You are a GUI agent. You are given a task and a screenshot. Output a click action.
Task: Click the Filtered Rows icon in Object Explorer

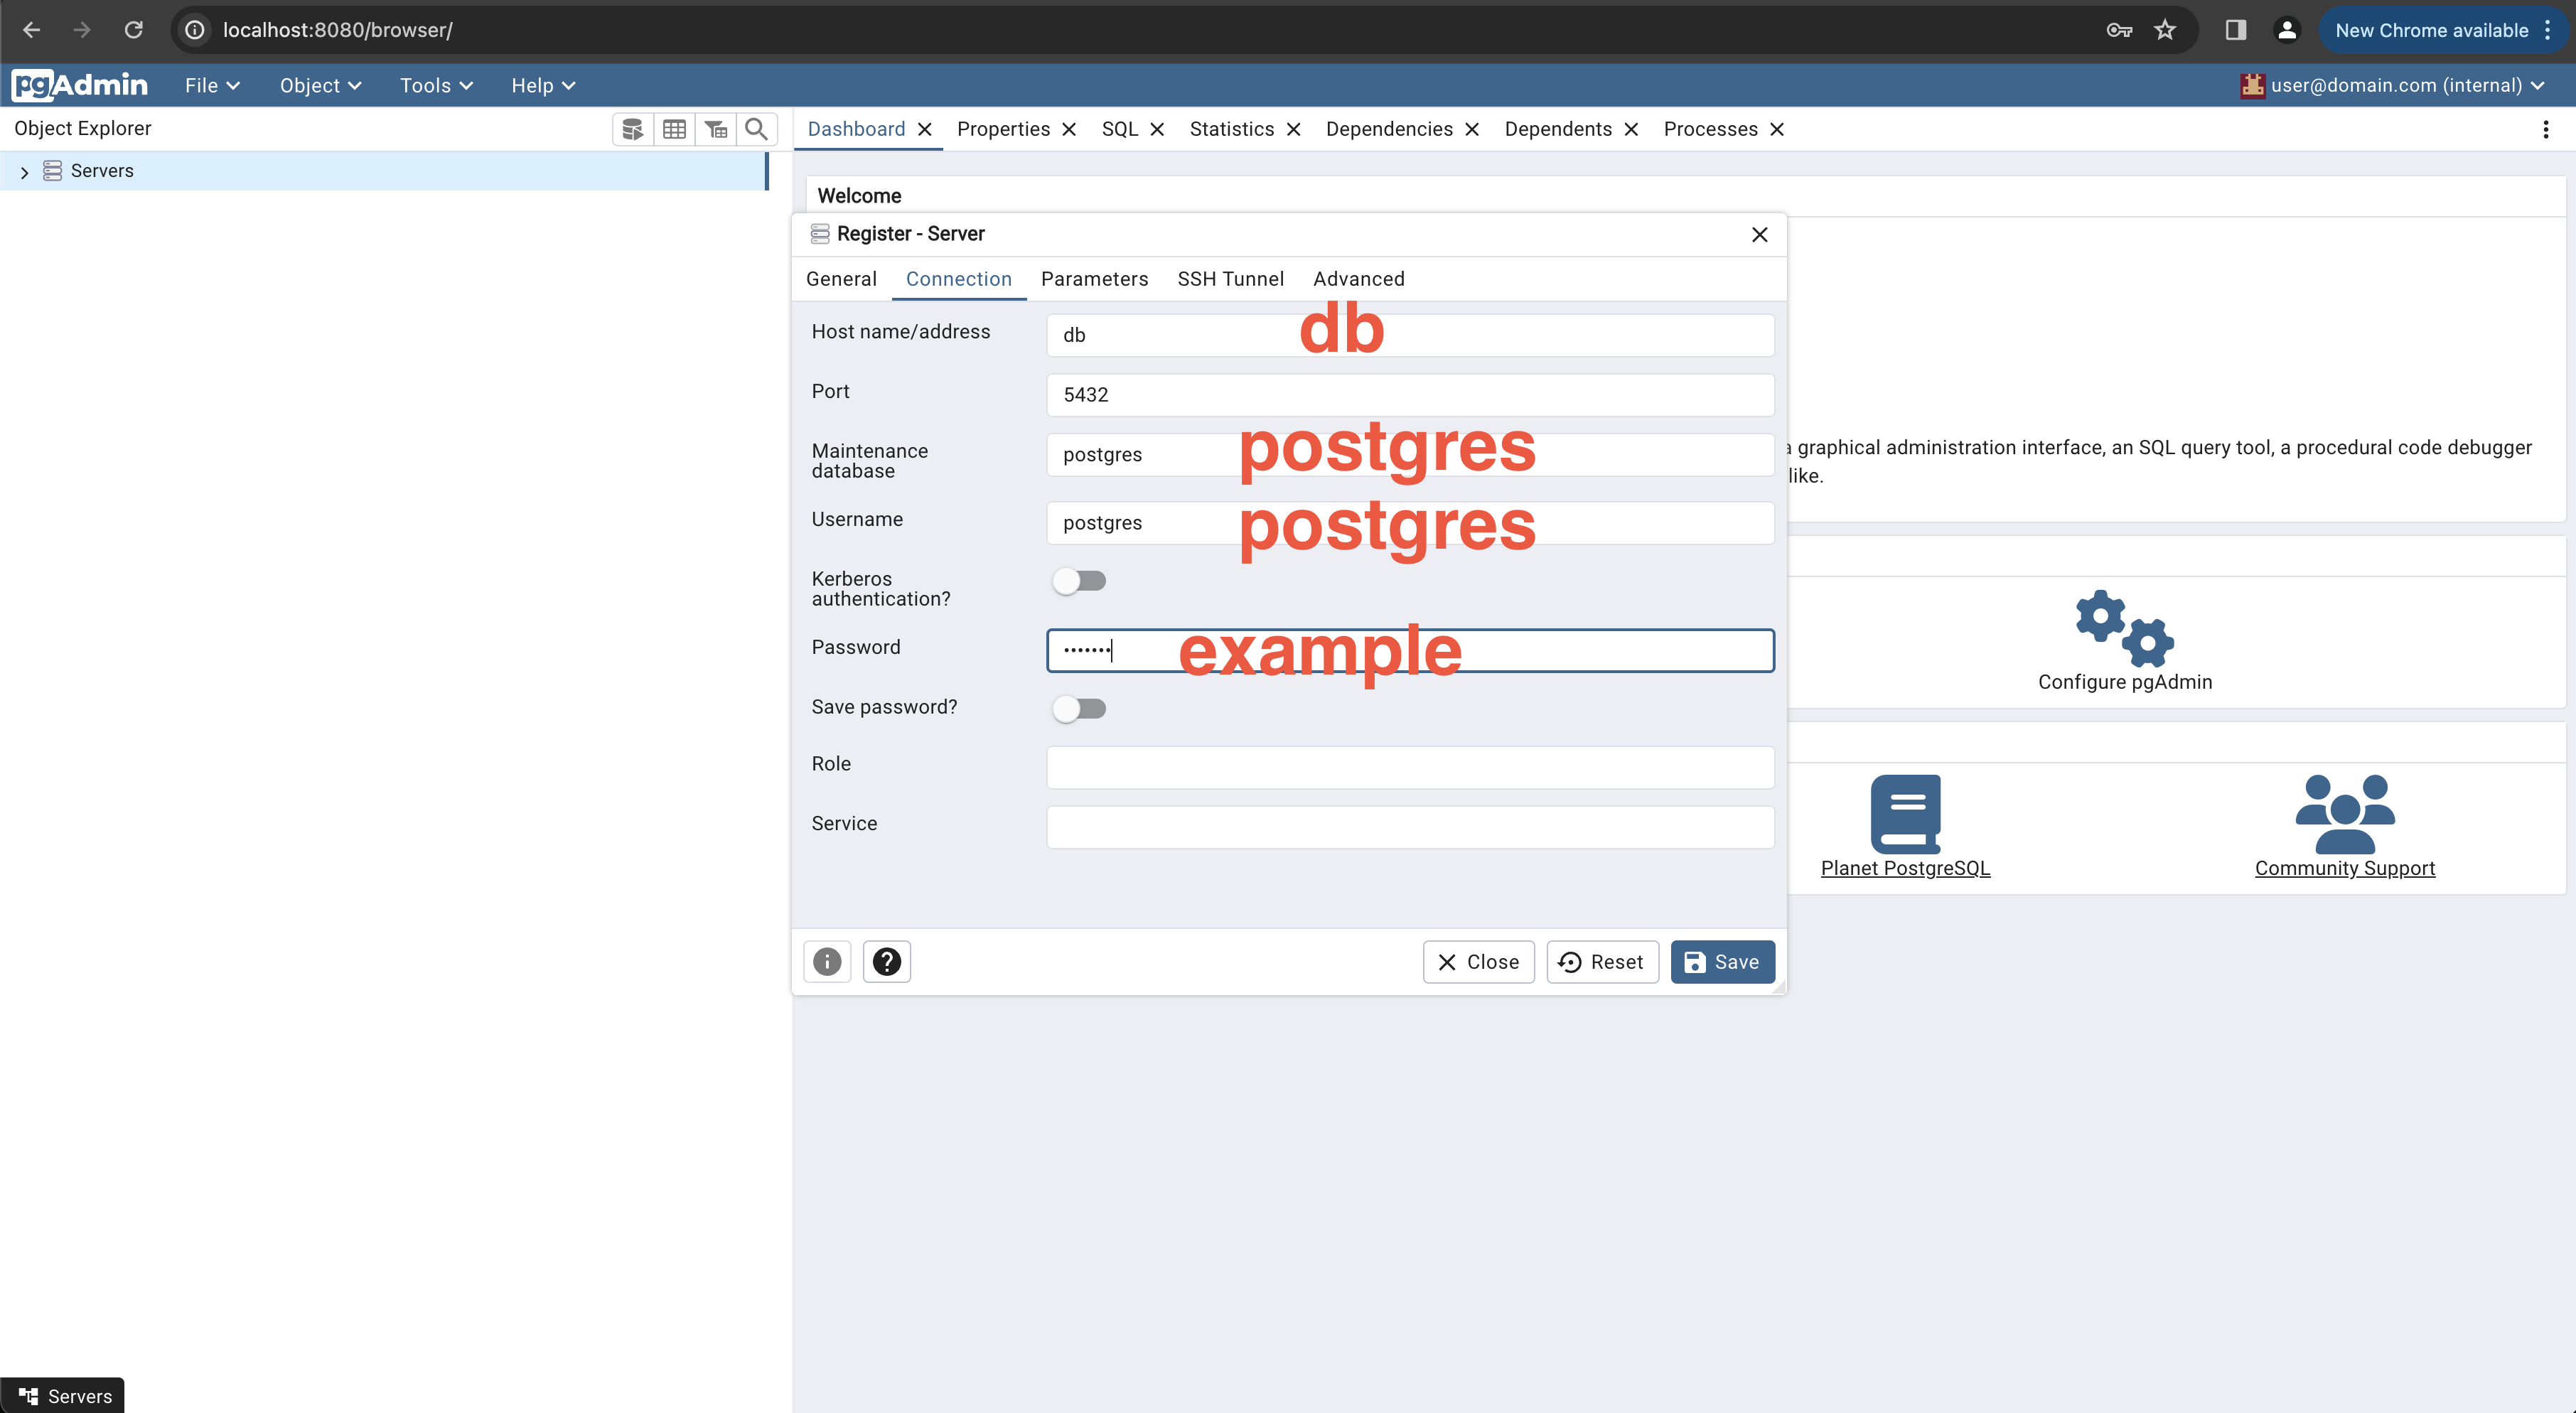point(716,129)
